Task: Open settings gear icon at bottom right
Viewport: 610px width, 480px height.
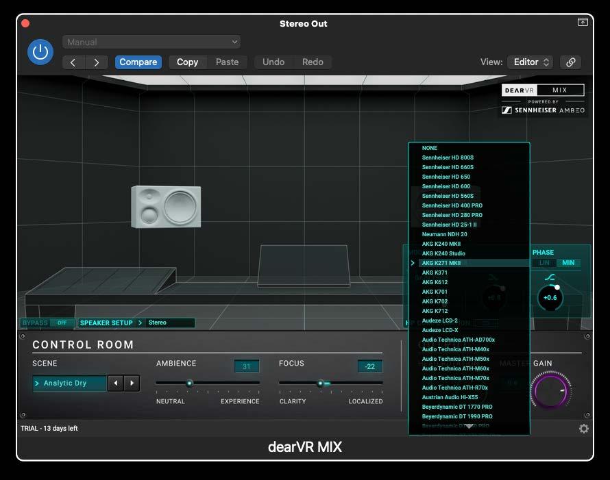Action: pos(583,429)
